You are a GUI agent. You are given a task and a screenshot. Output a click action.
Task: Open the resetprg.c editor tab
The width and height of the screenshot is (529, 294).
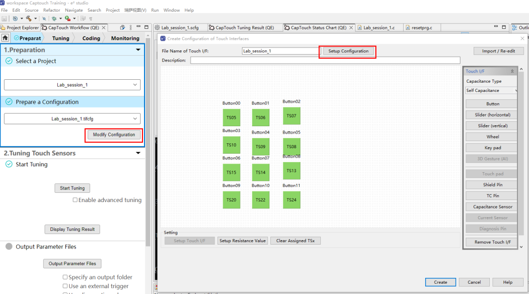[x=421, y=27]
